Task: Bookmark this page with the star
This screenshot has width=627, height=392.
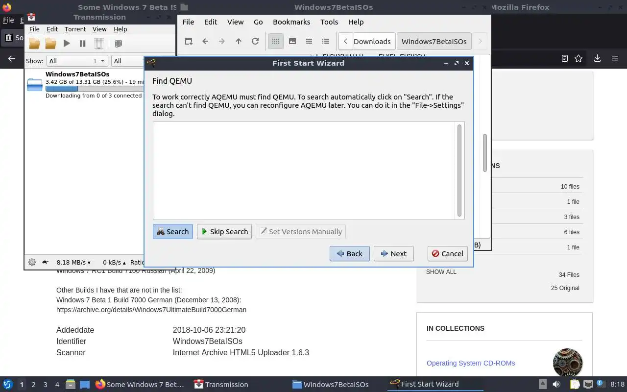Action: [579, 58]
